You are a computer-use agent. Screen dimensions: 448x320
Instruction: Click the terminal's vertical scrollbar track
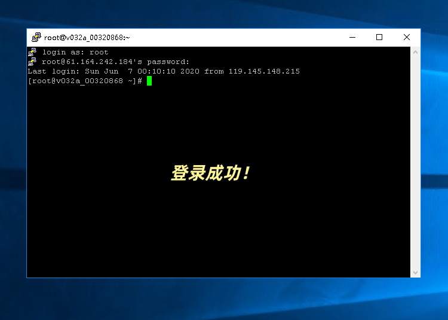tap(415, 161)
